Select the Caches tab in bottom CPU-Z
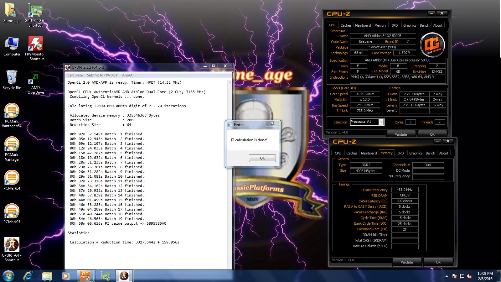This screenshot has width=501, height=282. coord(352,153)
